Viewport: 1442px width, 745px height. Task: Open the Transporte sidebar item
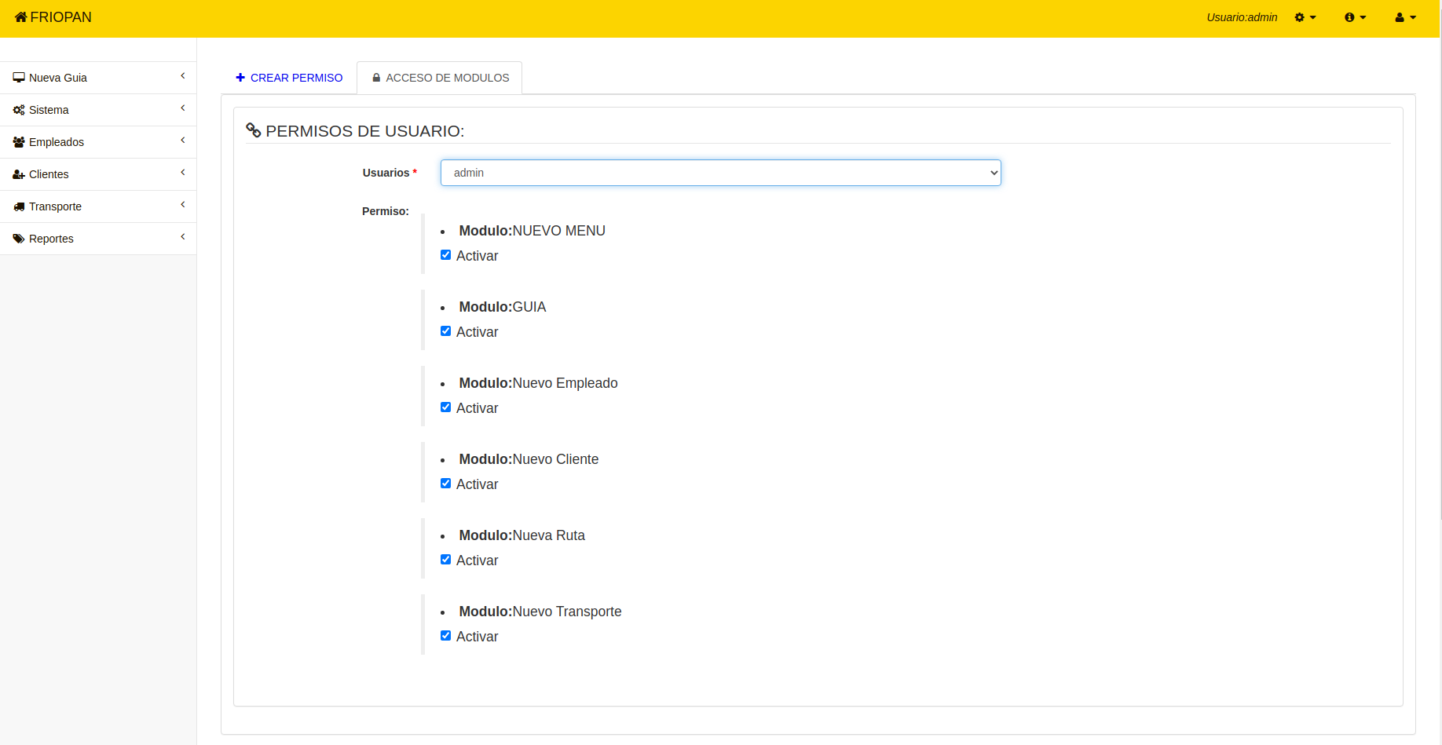pos(98,206)
